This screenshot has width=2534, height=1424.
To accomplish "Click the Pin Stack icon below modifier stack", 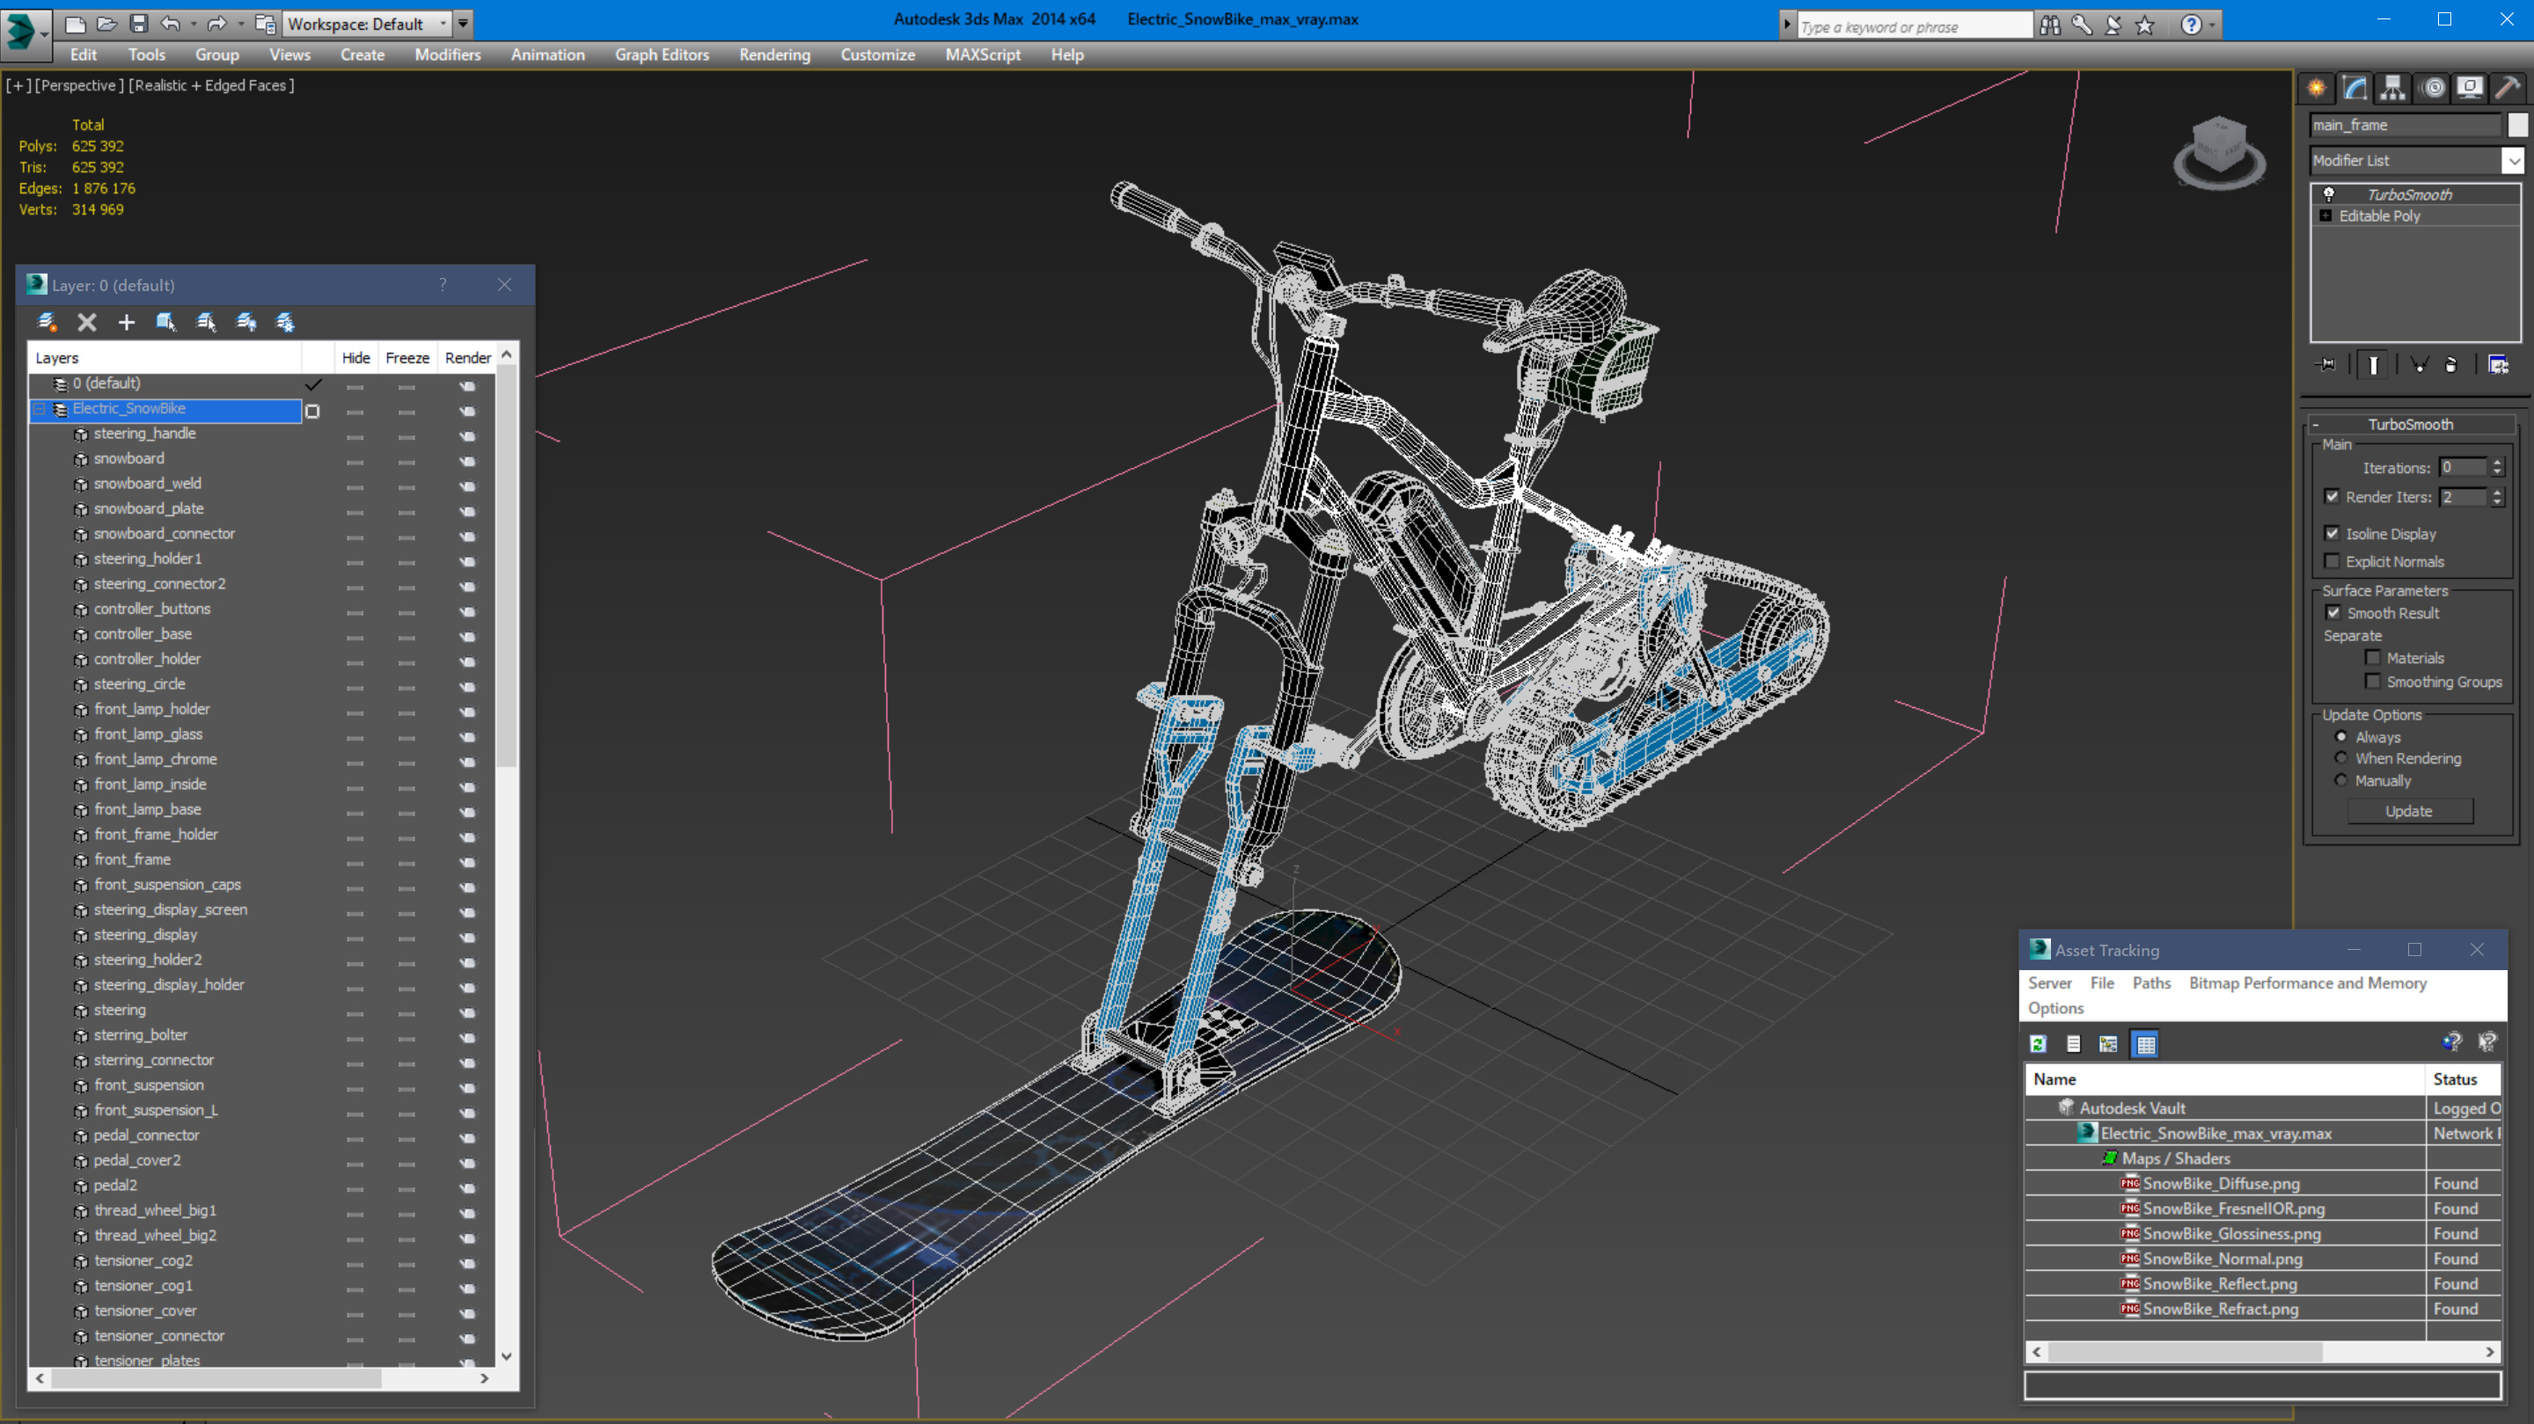I will (x=2327, y=365).
